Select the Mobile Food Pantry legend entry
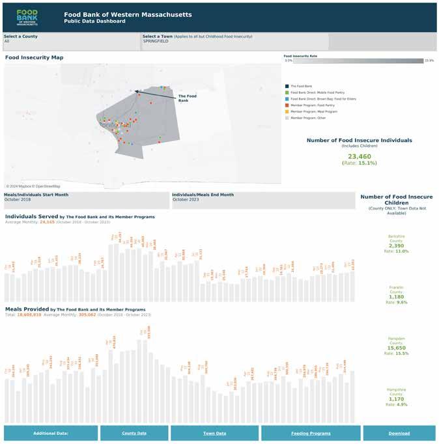Viewport: 439px width, 444px height. 315,92
